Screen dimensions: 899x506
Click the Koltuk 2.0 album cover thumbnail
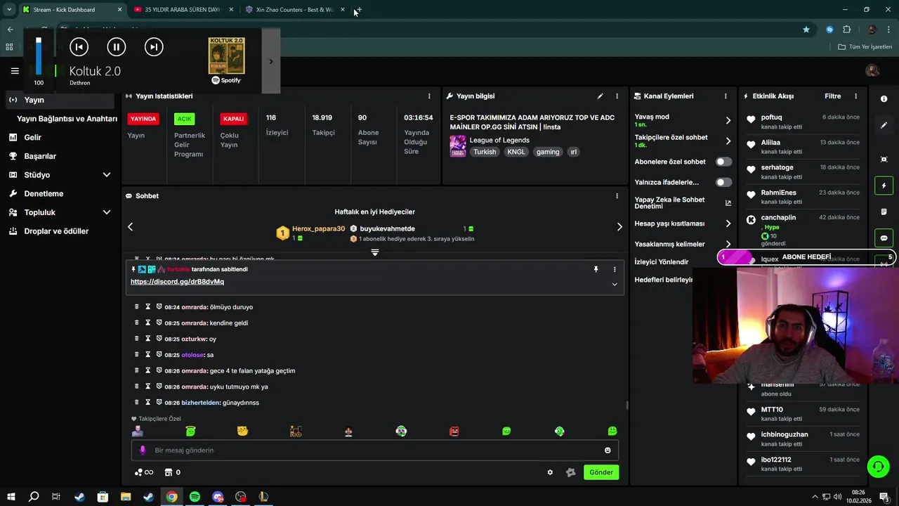(x=226, y=56)
